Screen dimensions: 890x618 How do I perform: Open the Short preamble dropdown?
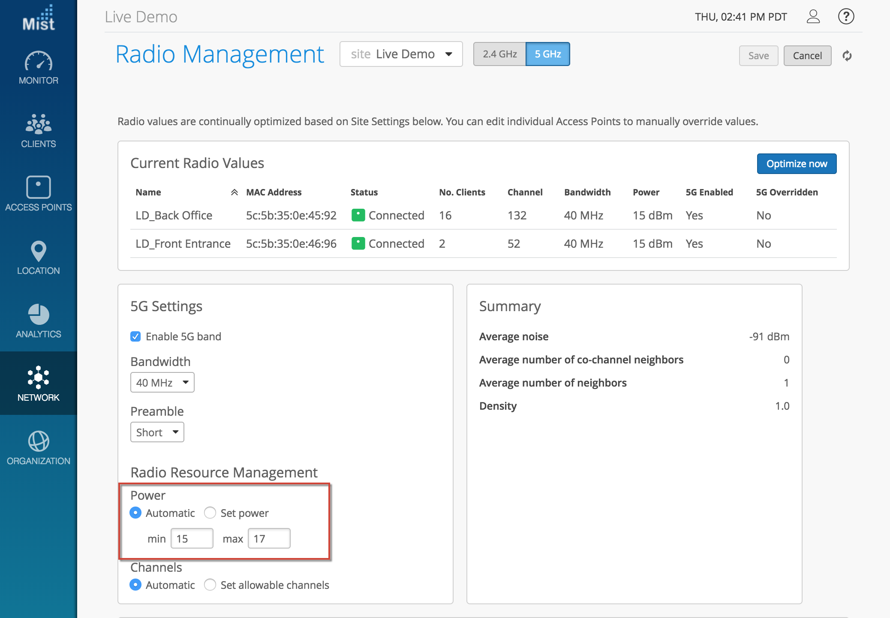pyautogui.click(x=157, y=432)
